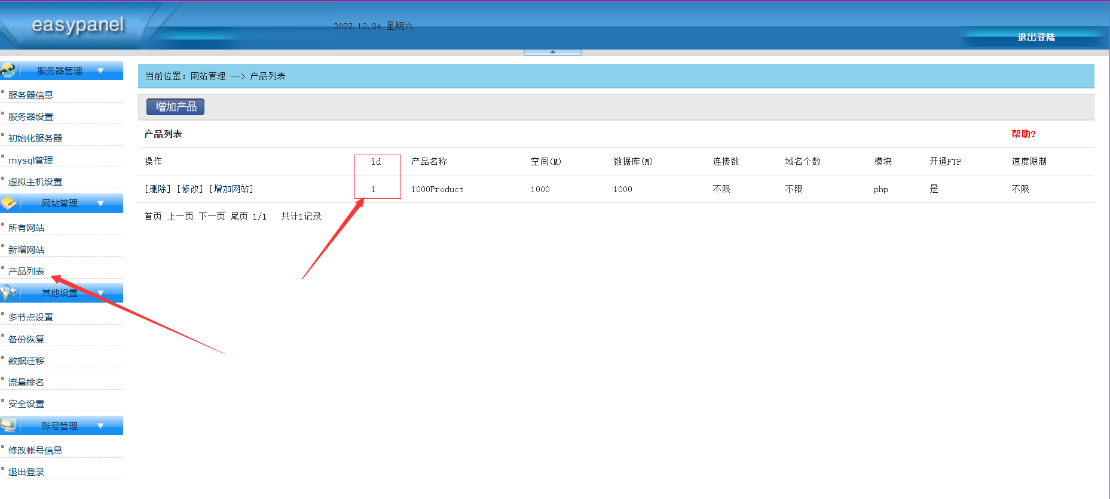The image size is (1110, 499).
Task: Collapse the 账号管理 section arrow
Action: tap(100, 426)
